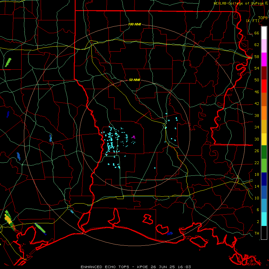Image resolution: width=269 pixels, height=269 pixels.
Task: Click the legend value 2
Action: click(258, 222)
